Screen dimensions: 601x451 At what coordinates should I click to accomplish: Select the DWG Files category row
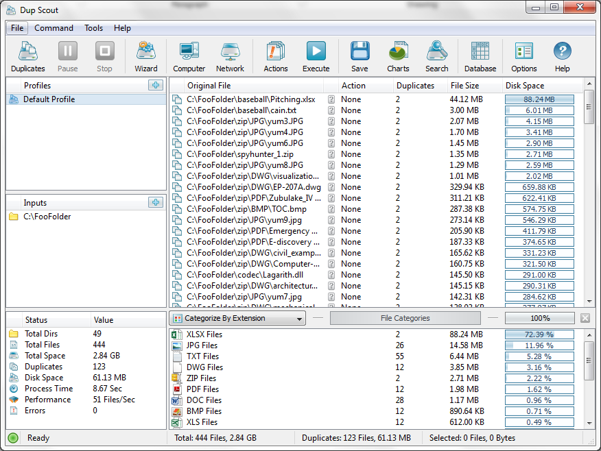tap(376, 367)
